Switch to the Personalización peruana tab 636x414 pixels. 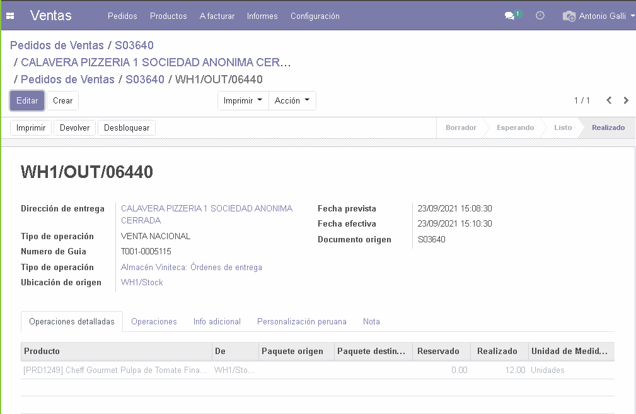(301, 321)
